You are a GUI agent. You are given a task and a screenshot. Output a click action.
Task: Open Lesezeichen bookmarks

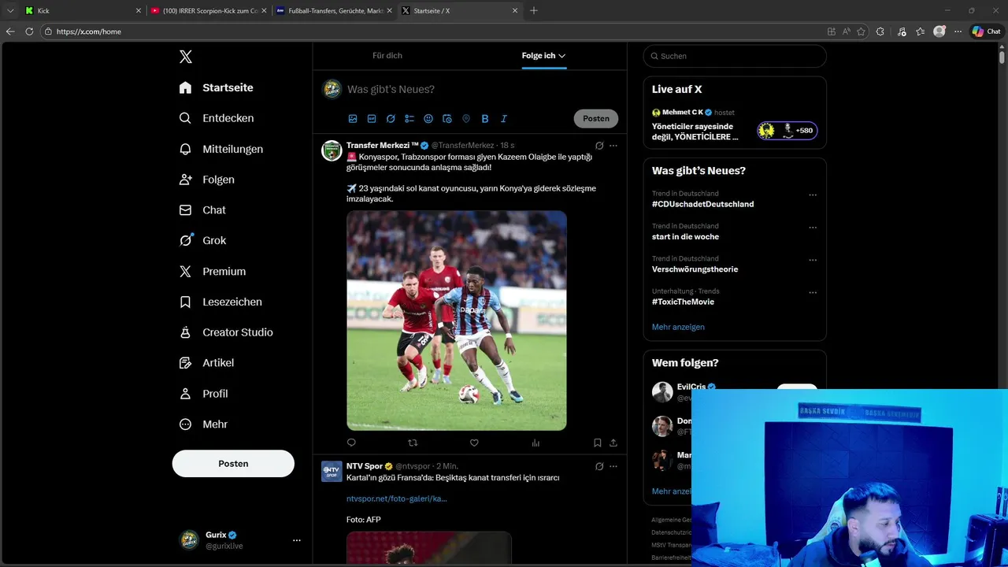click(220, 302)
